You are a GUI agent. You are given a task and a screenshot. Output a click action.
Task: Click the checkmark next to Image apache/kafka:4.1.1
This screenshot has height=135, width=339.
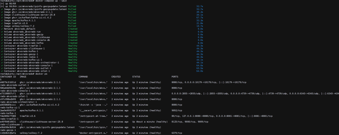[2, 21]
